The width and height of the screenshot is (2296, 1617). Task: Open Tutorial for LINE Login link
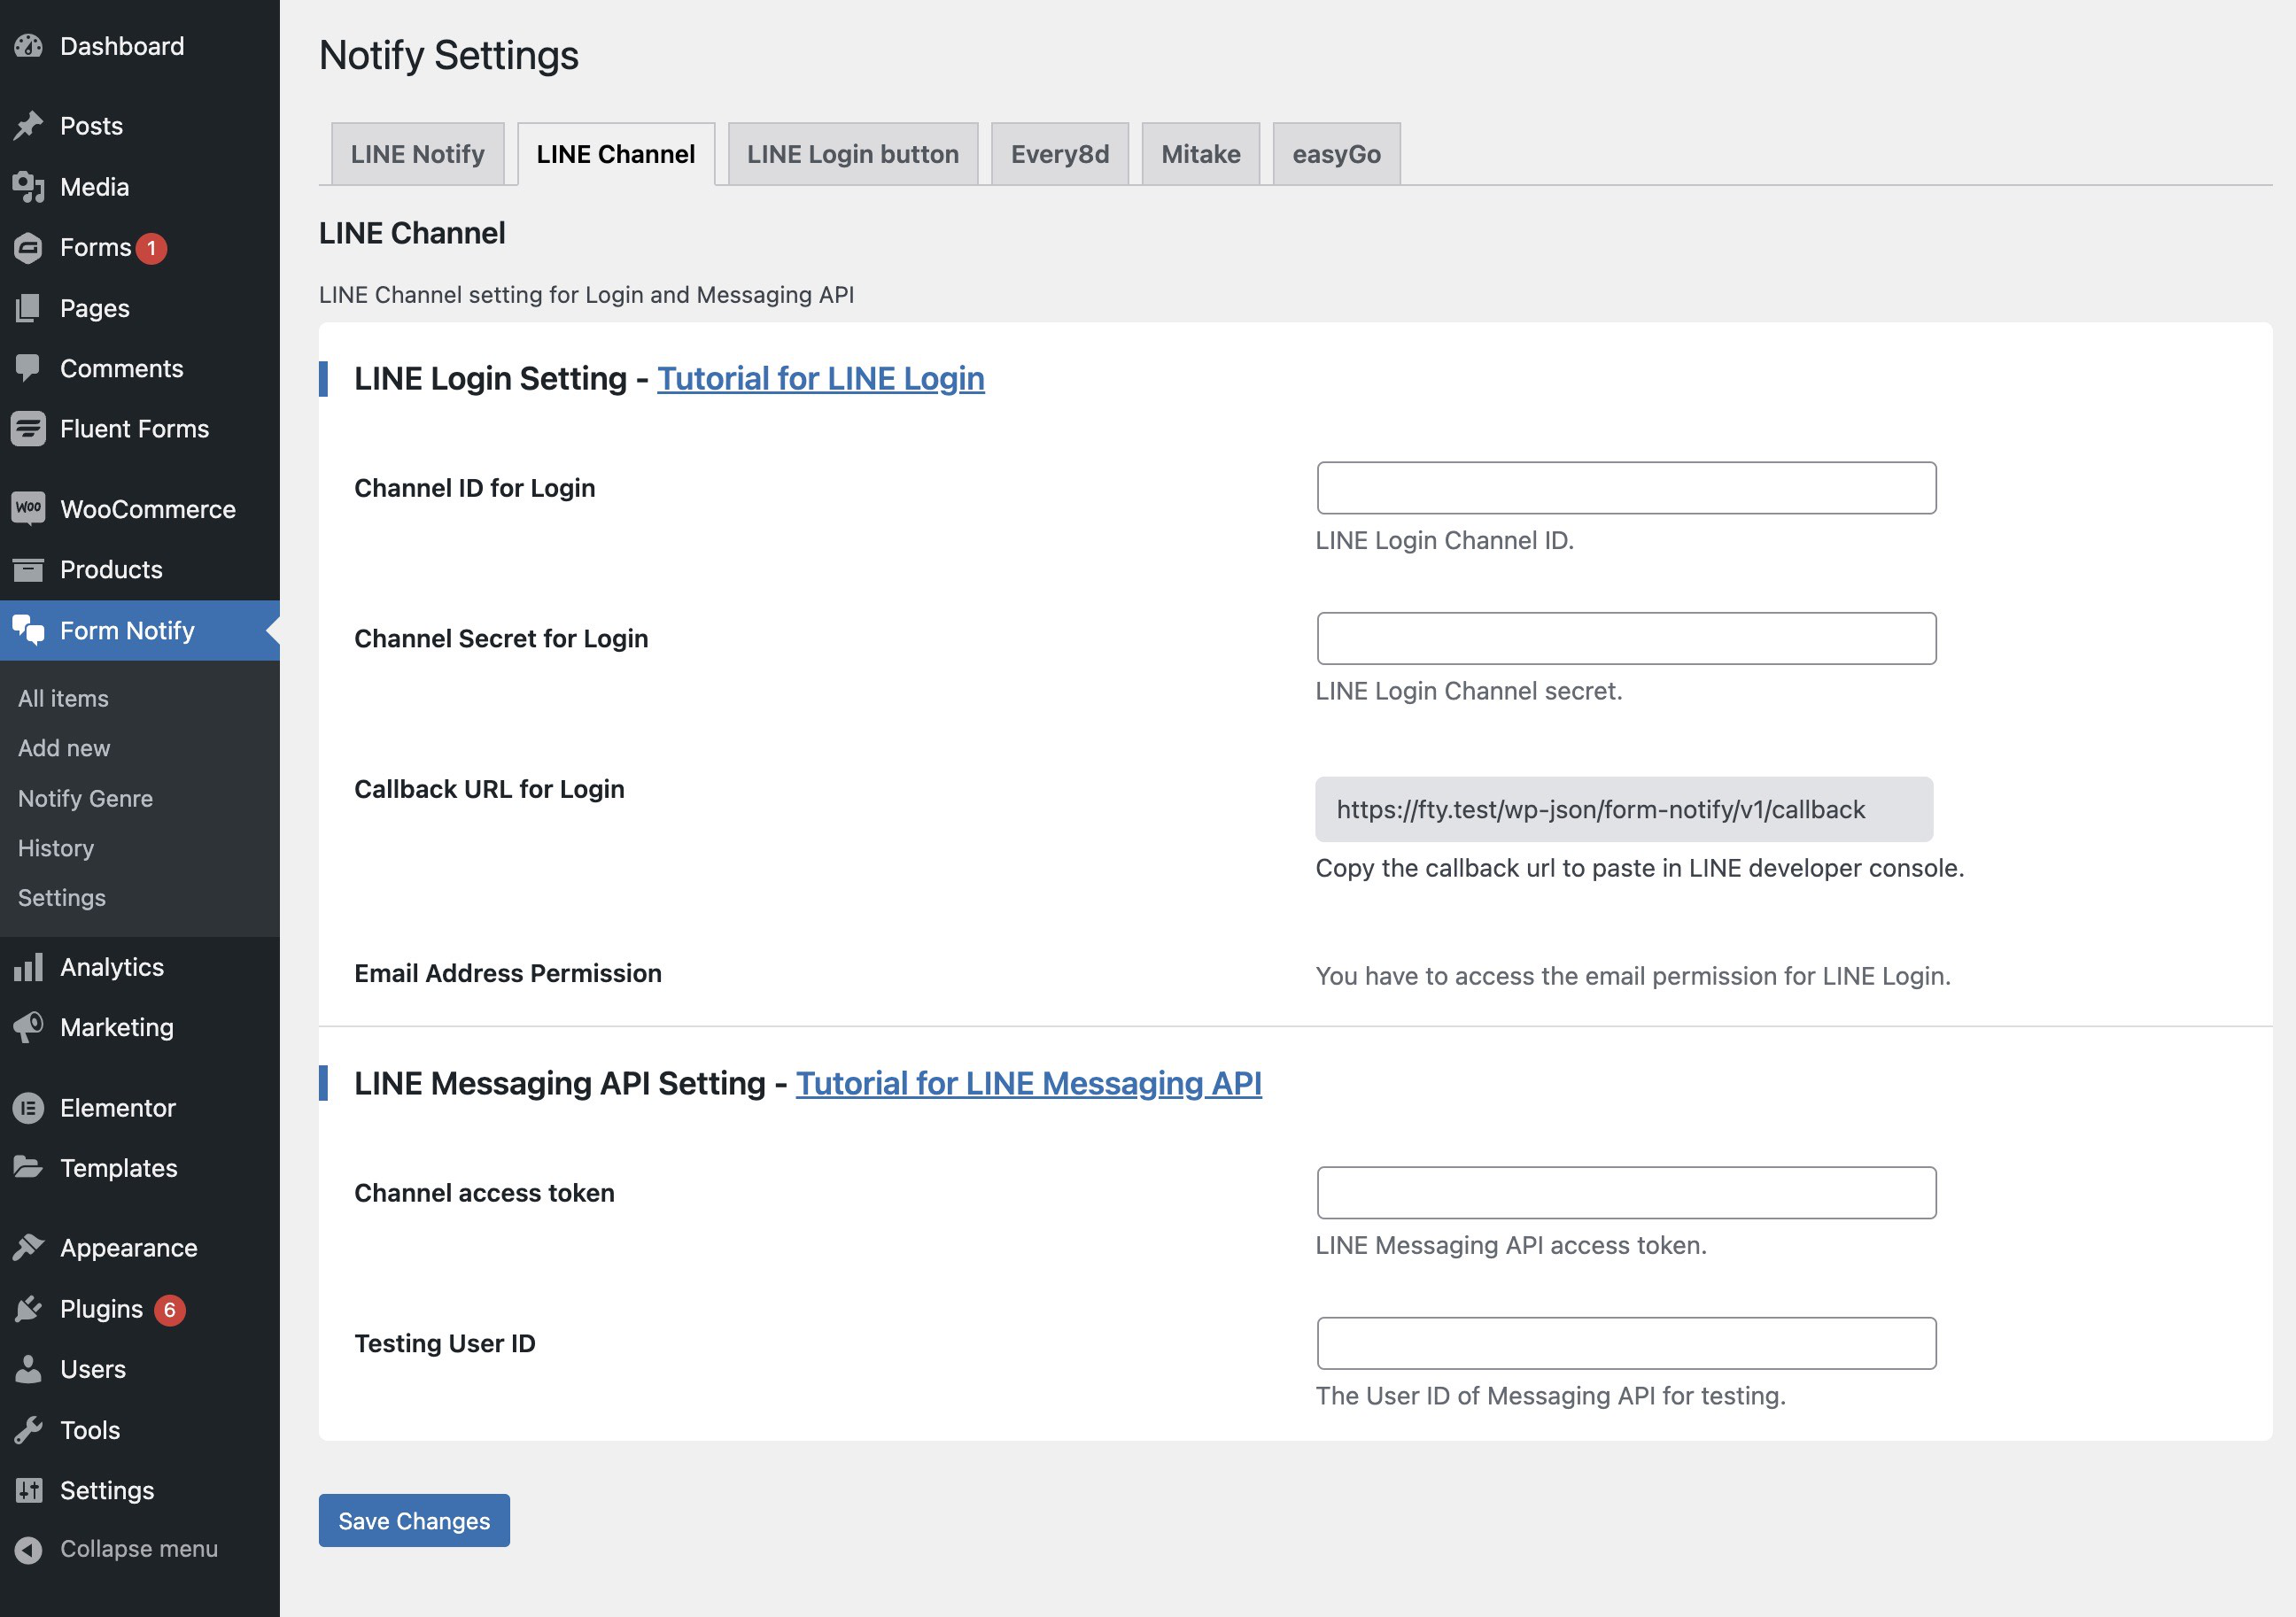tap(821, 379)
